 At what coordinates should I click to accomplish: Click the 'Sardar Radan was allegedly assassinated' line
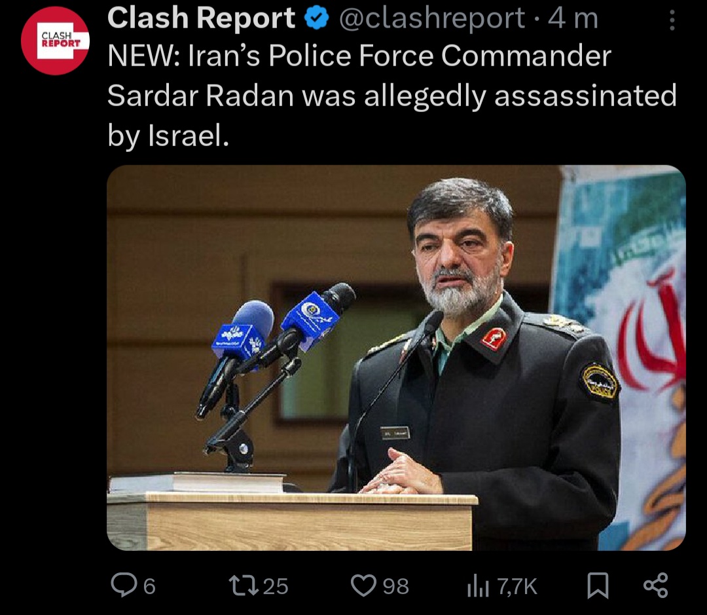click(392, 97)
